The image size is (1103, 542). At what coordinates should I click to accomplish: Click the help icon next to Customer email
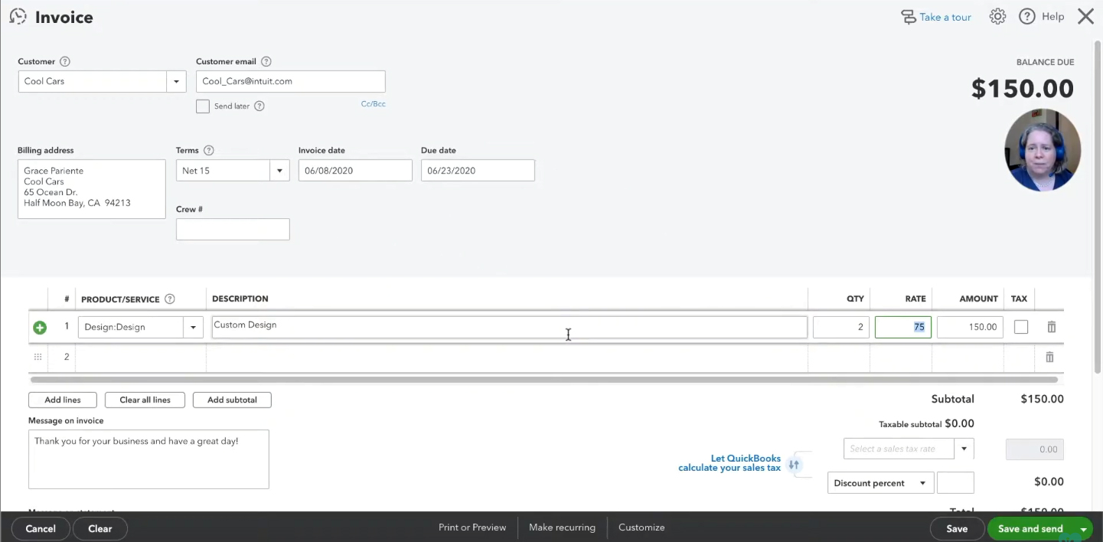pyautogui.click(x=266, y=61)
